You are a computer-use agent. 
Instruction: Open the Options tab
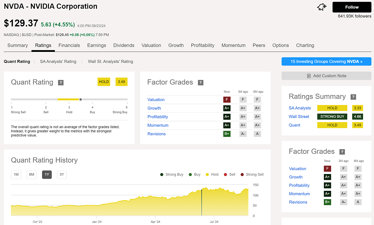[280, 45]
